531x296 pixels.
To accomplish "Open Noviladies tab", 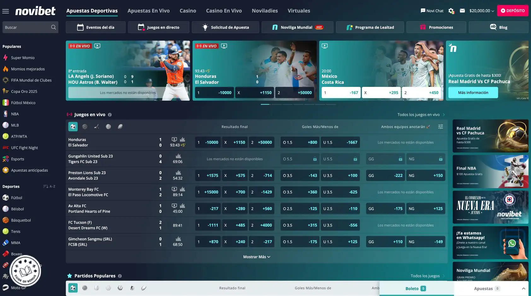I will point(265,11).
